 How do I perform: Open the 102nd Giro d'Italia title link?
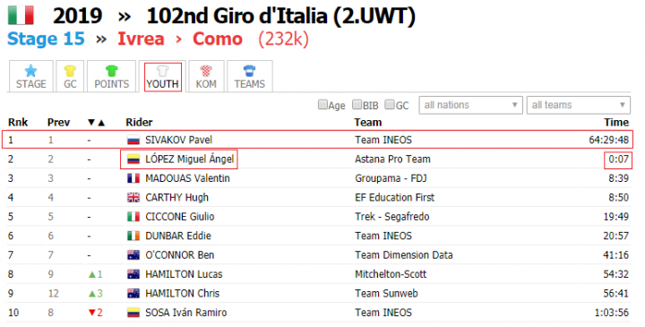click(281, 16)
